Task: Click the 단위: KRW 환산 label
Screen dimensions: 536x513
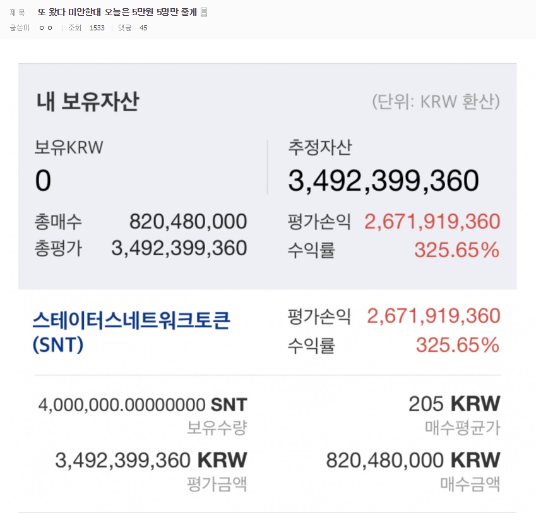Action: pos(436,102)
